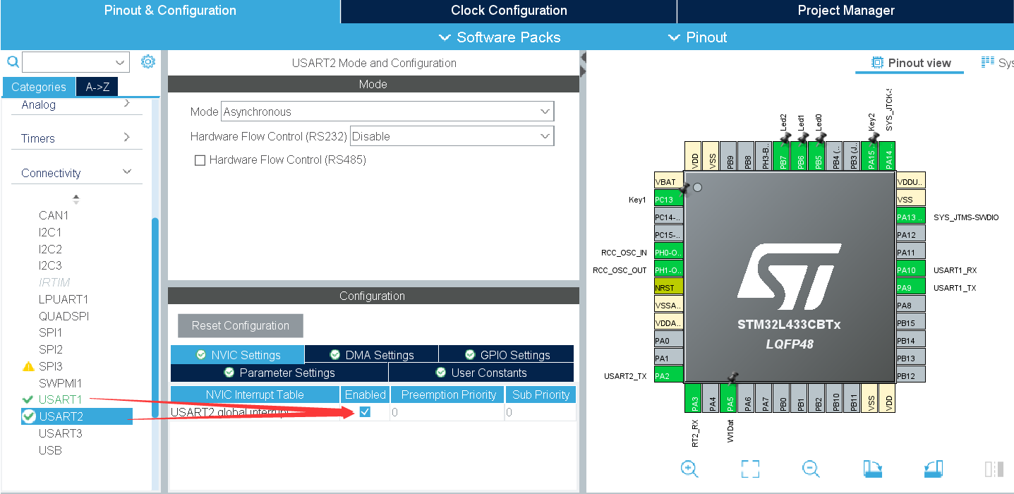
Task: Rotate the chip clockwise
Action: tap(873, 469)
